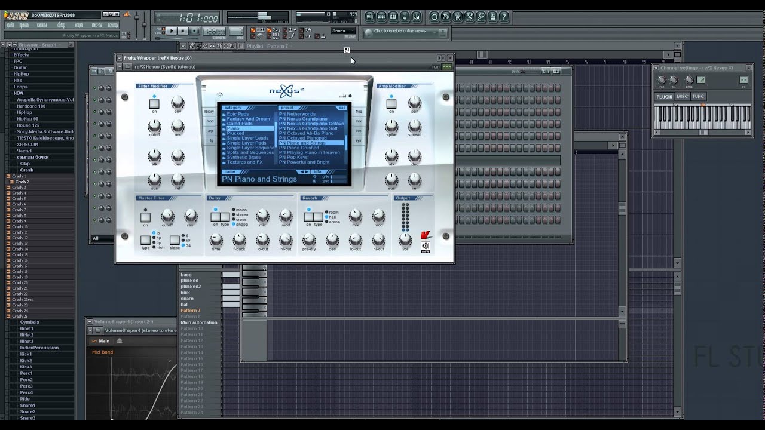
Task: Open the FL Studio Tools menu
Action: click(x=97, y=25)
